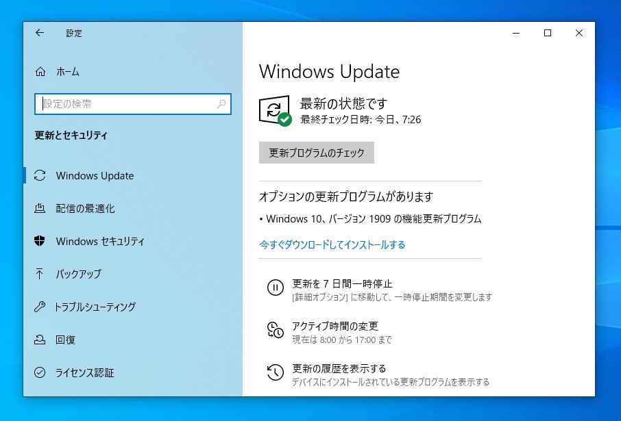Viewport: 621px width, 421px height.
Task: Click the ホーム house icon
Action: coord(40,72)
